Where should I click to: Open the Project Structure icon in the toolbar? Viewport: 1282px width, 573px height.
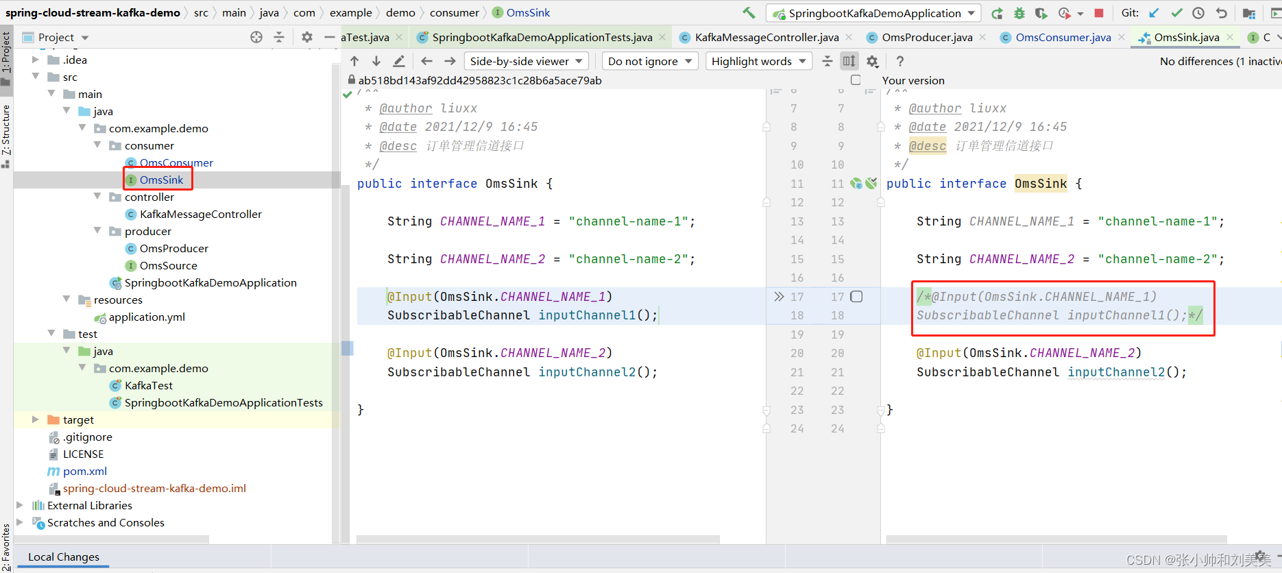(x=1249, y=13)
